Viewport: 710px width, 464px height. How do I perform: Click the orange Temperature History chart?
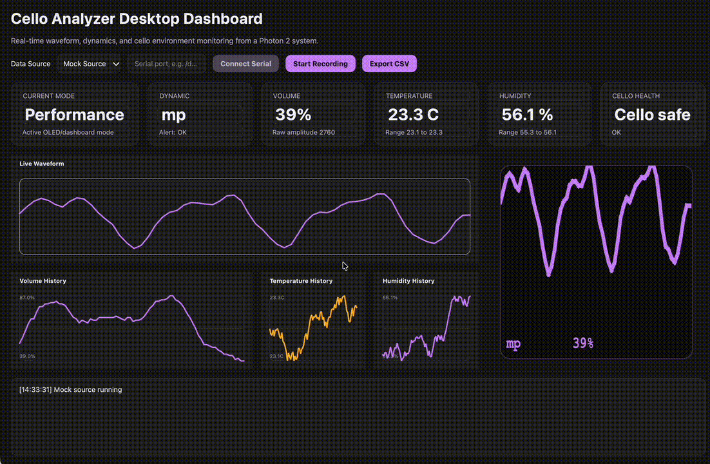click(313, 327)
